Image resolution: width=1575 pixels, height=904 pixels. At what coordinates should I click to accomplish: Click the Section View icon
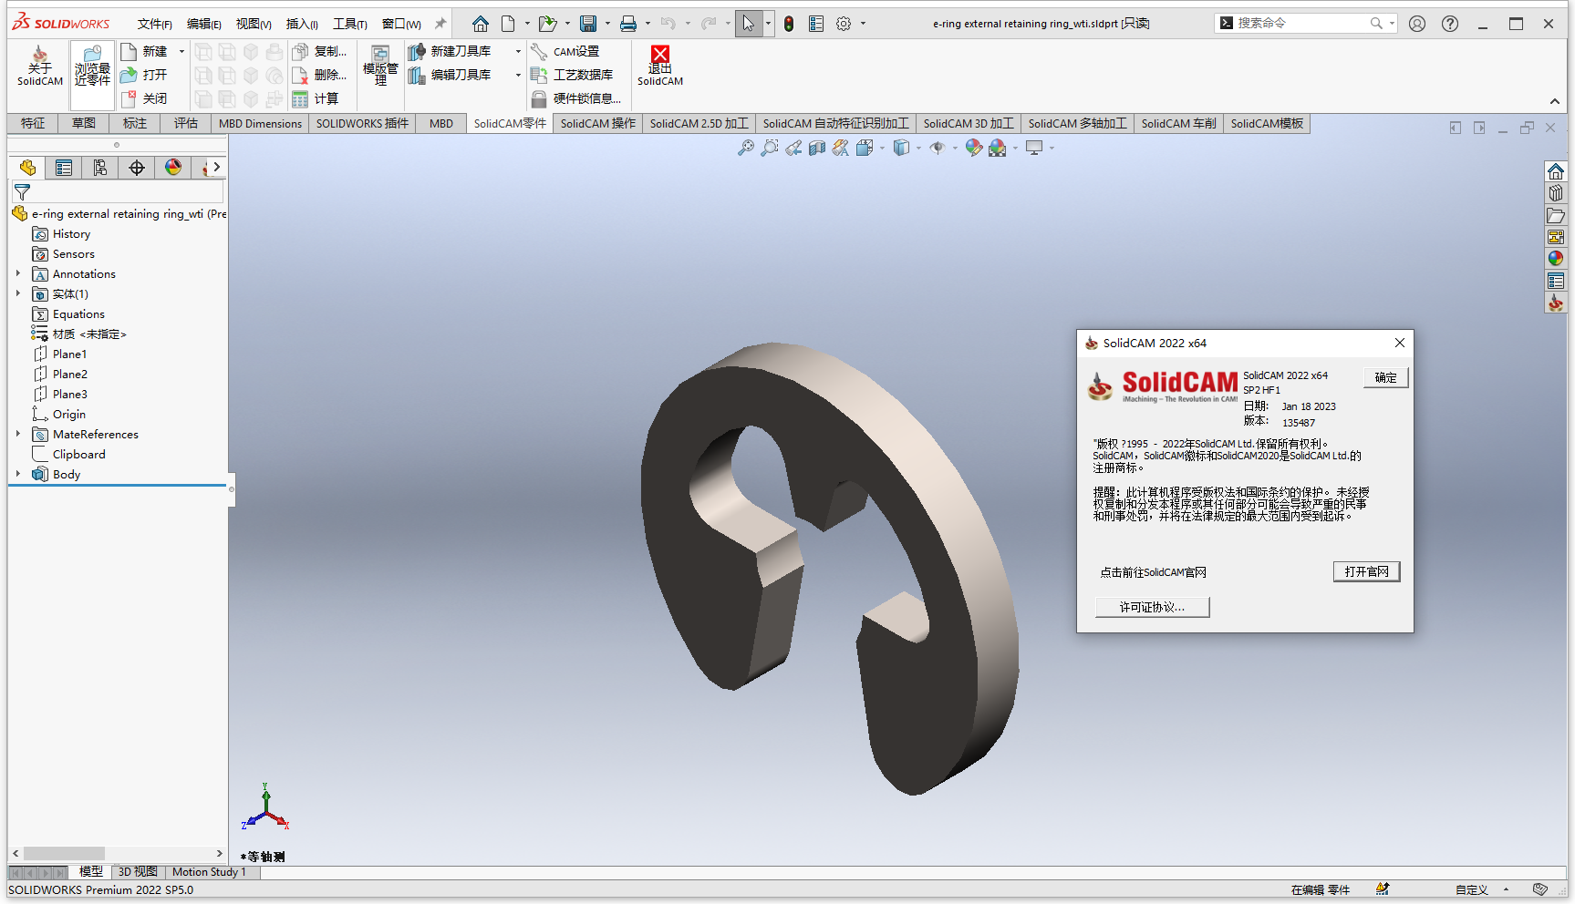click(x=817, y=148)
